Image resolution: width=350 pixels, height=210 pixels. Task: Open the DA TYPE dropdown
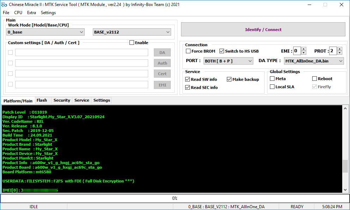pos(314,61)
